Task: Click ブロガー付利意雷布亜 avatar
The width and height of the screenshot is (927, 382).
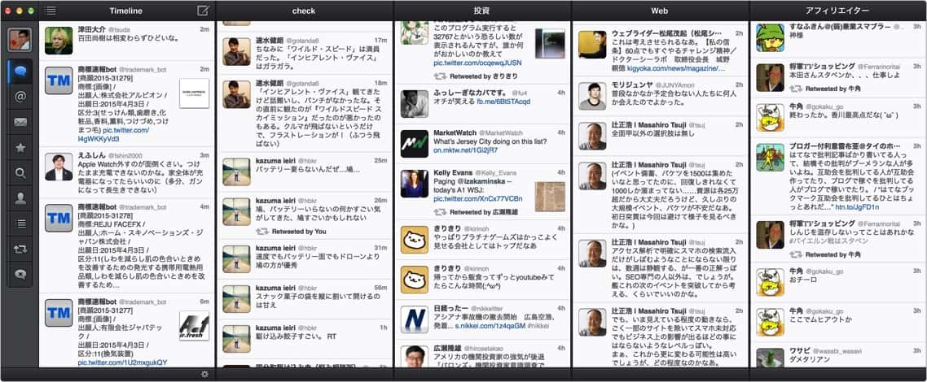Action: tap(771, 158)
